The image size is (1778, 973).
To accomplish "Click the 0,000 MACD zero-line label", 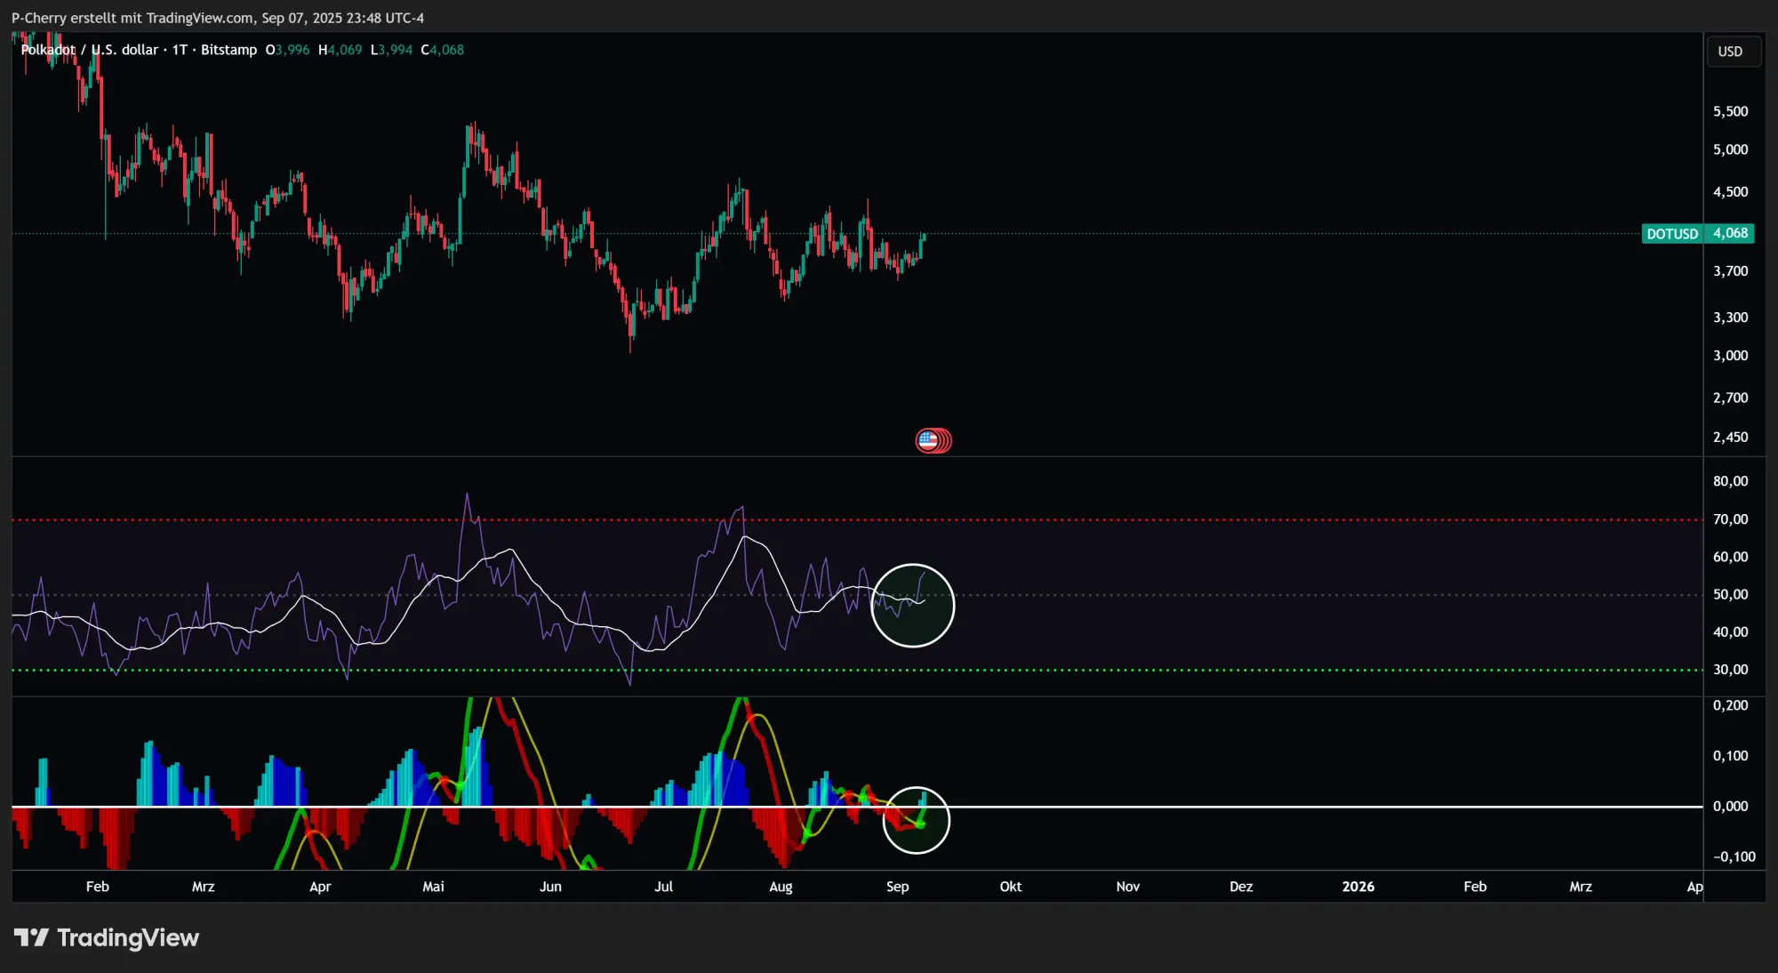I will (x=1730, y=806).
